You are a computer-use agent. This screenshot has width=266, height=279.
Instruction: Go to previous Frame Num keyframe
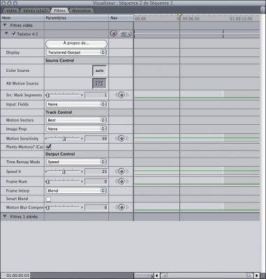(x=116, y=181)
